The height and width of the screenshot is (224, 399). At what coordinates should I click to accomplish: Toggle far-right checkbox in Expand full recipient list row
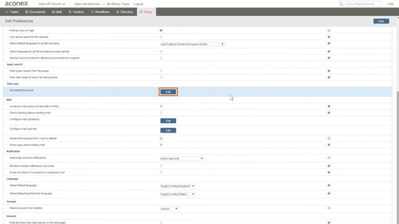coord(329,138)
